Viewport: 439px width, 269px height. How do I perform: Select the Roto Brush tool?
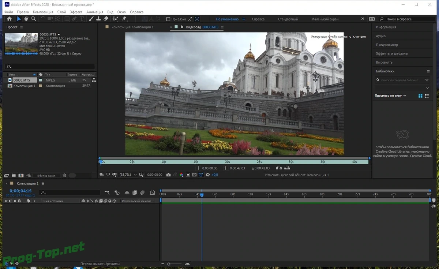tap(115, 19)
